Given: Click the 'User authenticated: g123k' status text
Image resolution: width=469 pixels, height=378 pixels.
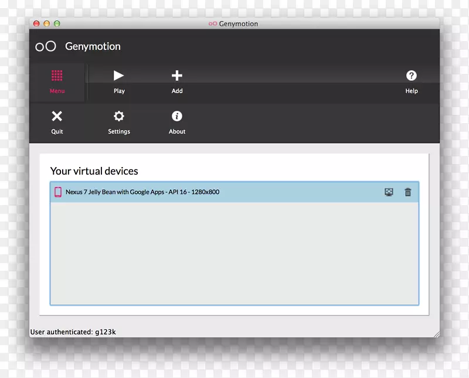Looking at the screenshot, I should [73, 332].
